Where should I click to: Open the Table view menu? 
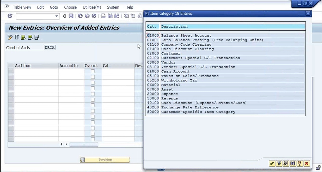pyautogui.click(x=22, y=7)
